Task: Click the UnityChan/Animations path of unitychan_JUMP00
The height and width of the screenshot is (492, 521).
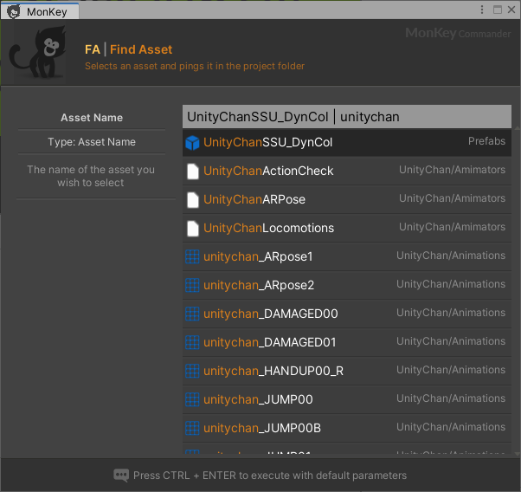Action: 451,398
